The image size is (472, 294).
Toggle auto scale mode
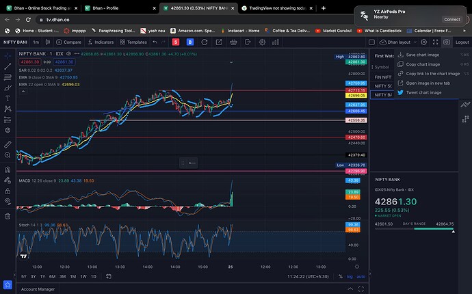point(360,276)
